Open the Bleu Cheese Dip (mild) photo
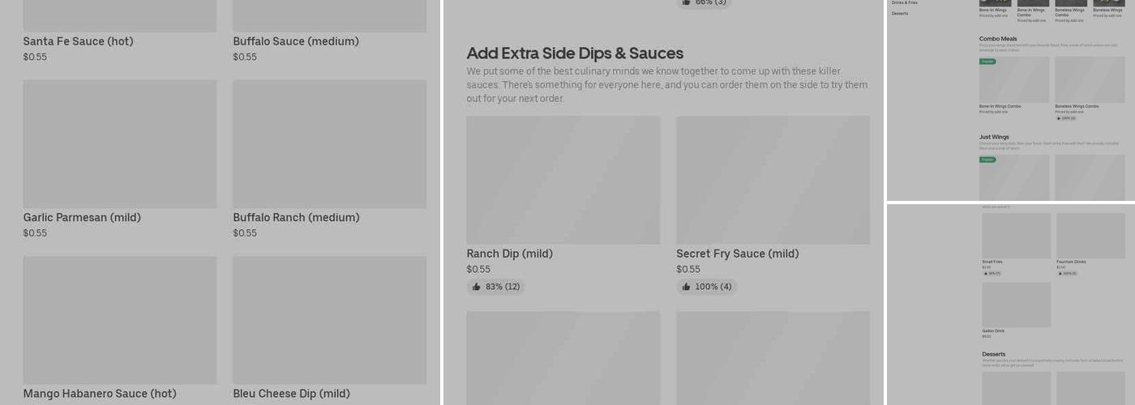The image size is (1135, 405). point(329,320)
